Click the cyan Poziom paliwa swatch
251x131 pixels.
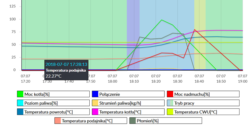click(x=20, y=103)
